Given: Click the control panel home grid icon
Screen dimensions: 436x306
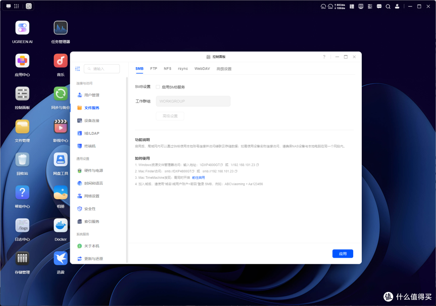Looking at the screenshot, I should pyautogui.click(x=77, y=68).
